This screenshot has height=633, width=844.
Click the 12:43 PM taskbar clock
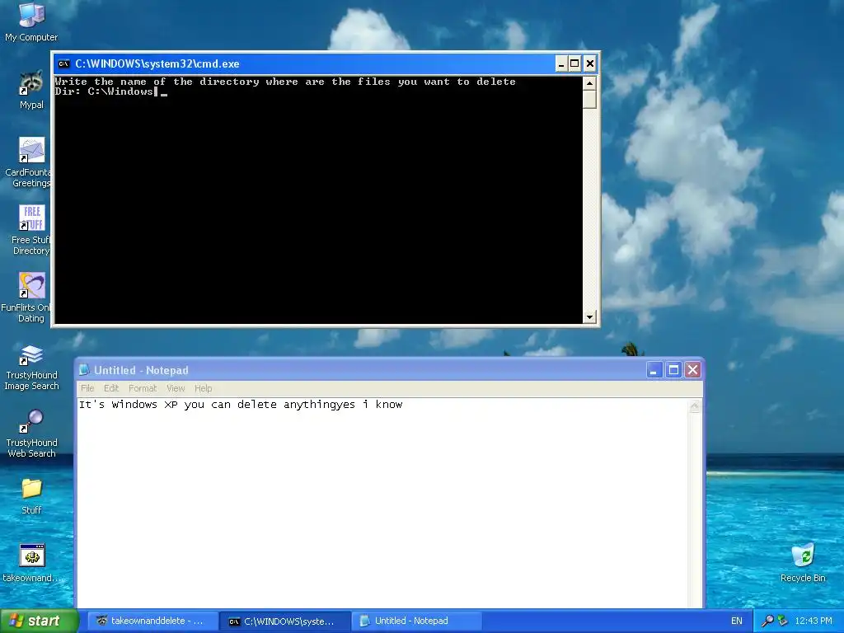(x=813, y=621)
